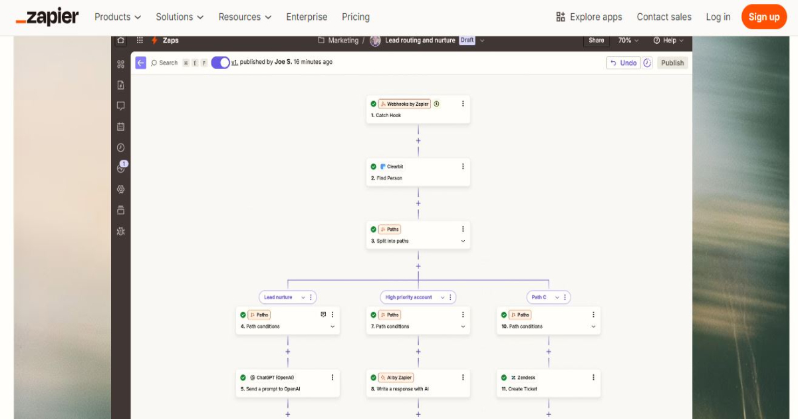Open the Marketing folder breadcrumb

[338, 41]
